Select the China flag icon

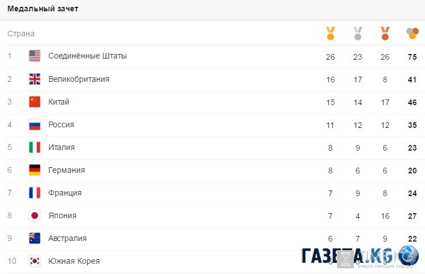tap(35, 102)
